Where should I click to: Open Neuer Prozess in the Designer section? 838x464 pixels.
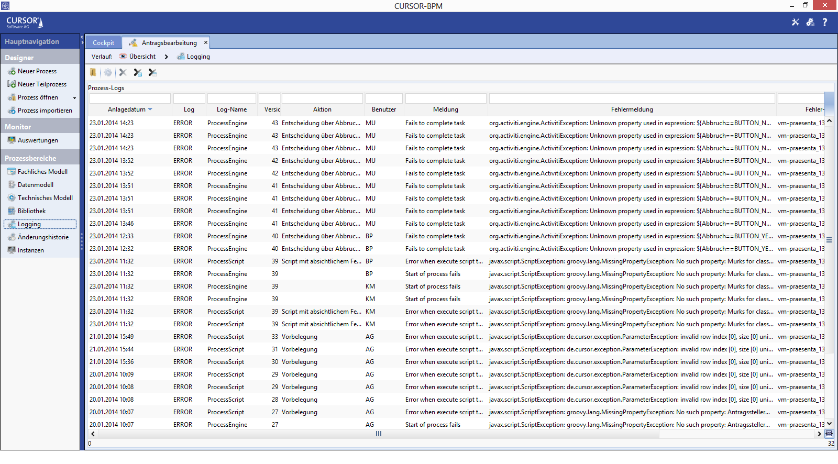coord(37,71)
